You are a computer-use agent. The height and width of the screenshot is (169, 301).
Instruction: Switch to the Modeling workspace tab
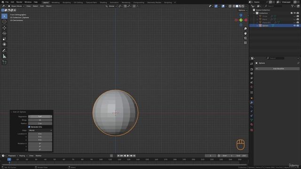pos(55,2)
